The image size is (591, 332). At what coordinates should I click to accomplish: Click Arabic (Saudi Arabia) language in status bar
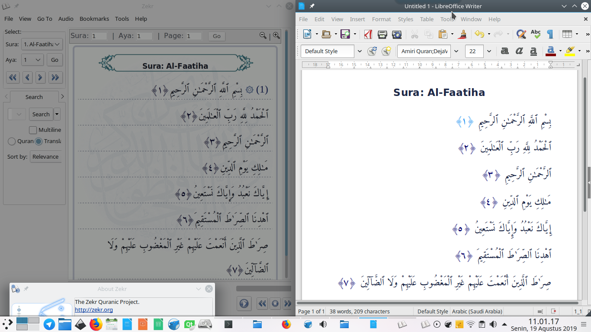[x=477, y=311]
